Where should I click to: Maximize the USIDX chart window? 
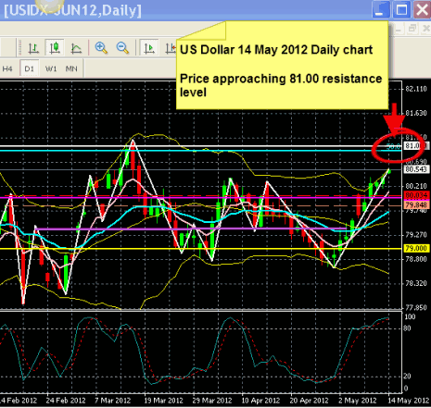(401, 9)
